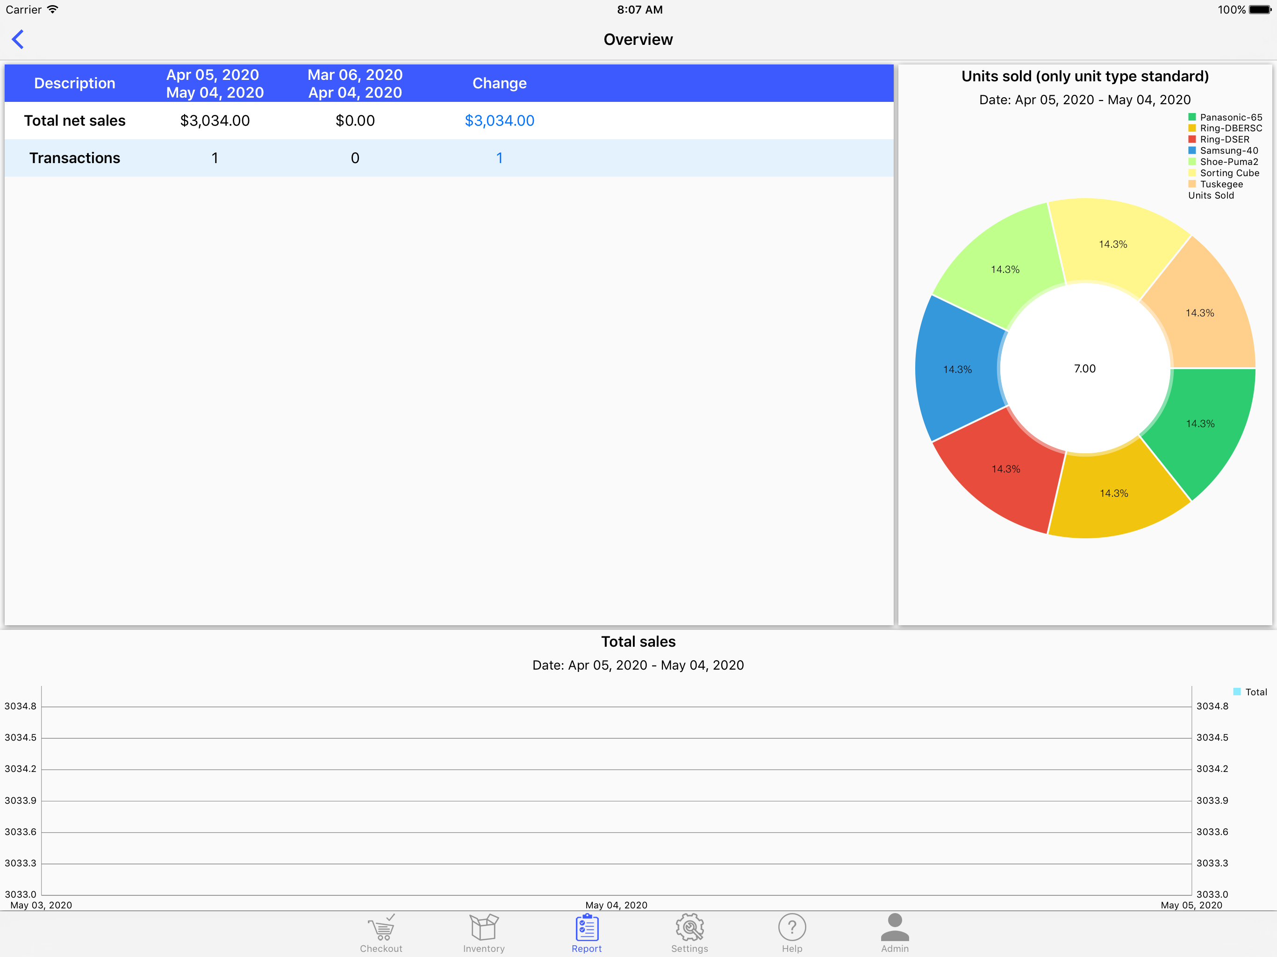Click the Mar 06 – Apr 04 column header
The height and width of the screenshot is (957, 1277).
[x=355, y=83]
